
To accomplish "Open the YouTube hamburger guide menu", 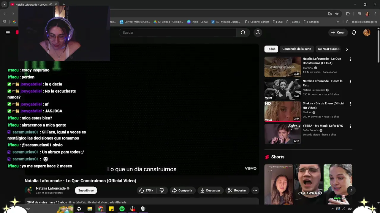I will point(8,33).
